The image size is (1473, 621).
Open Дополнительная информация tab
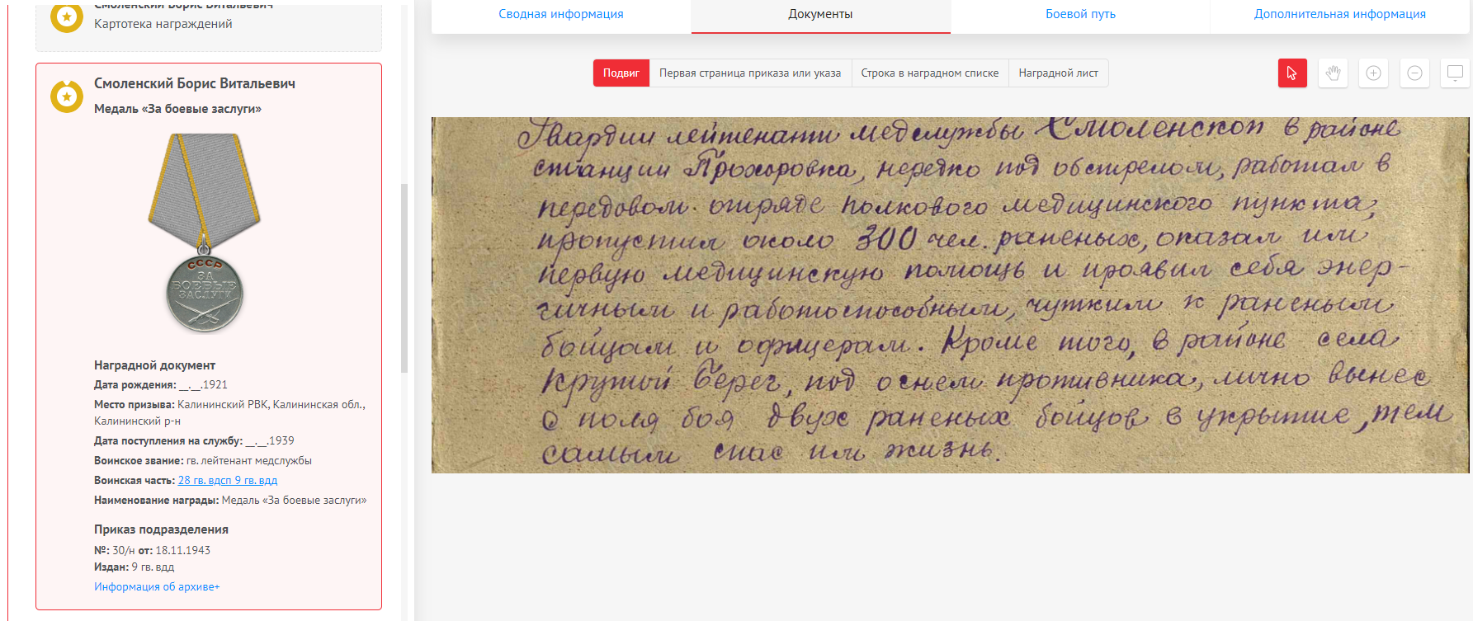point(1339,14)
